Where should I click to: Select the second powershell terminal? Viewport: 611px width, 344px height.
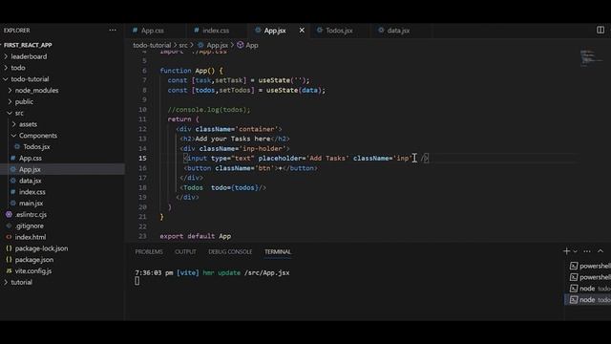tap(590, 277)
